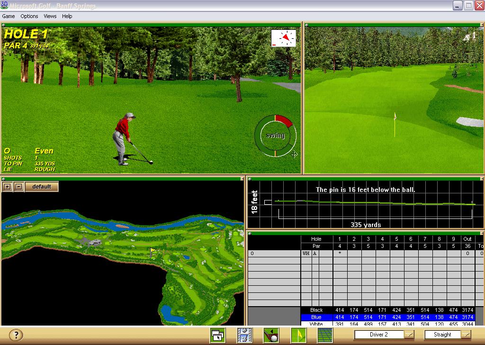Click the "PAR 4" text

point(16,45)
